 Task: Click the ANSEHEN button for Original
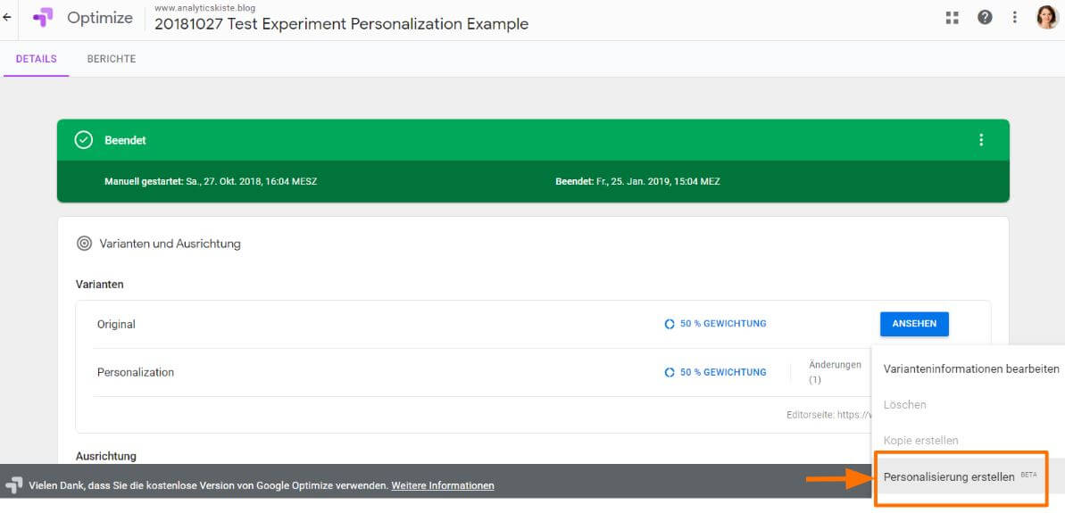[x=914, y=324]
